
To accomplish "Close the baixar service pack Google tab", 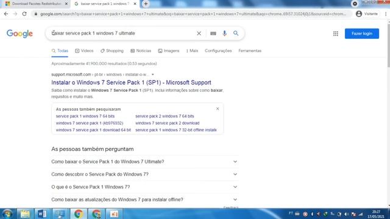I will click(x=135, y=4).
